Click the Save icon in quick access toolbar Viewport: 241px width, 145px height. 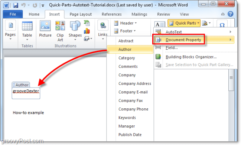[x=16, y=5]
